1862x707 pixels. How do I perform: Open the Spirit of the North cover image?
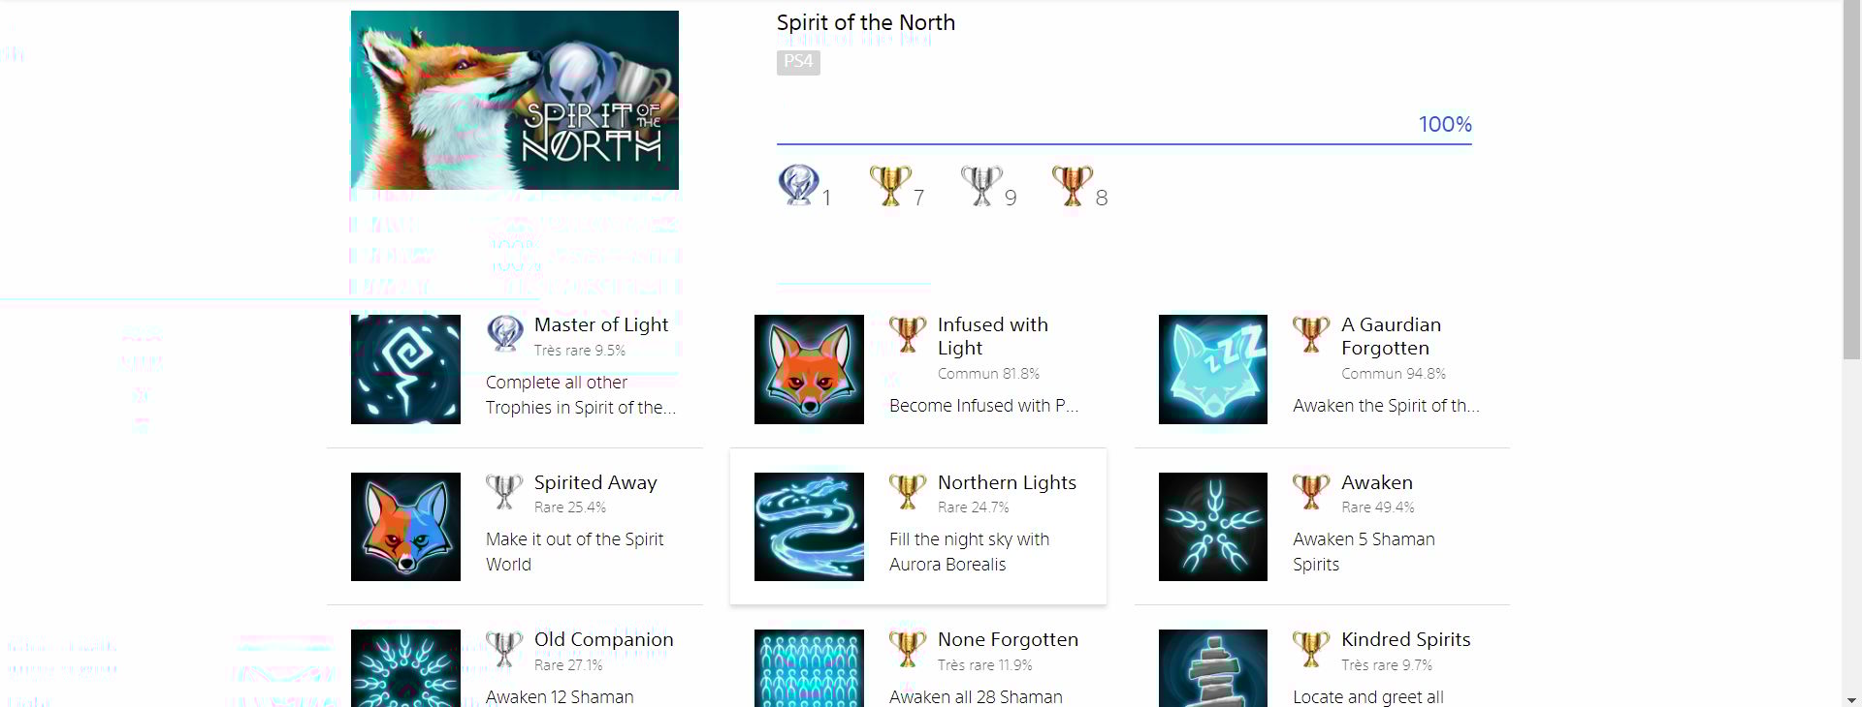tap(515, 100)
